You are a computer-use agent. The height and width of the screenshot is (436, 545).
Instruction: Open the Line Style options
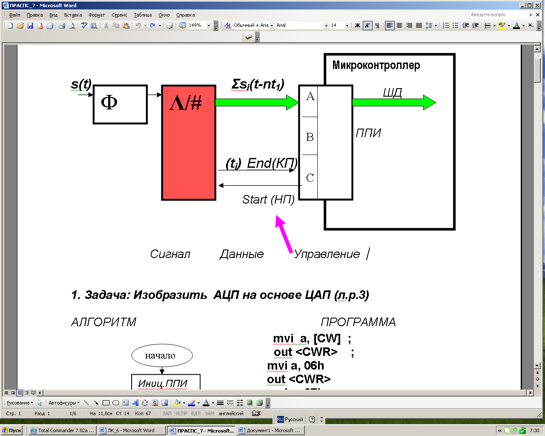(x=220, y=403)
